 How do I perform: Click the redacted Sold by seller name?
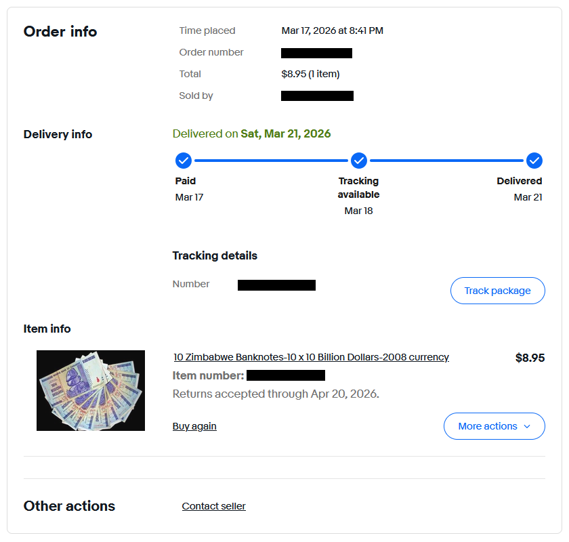pos(317,96)
